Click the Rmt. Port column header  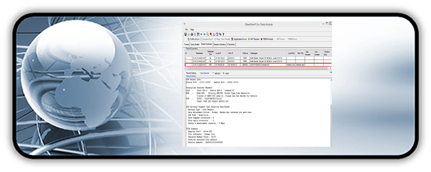pyautogui.click(x=300, y=53)
